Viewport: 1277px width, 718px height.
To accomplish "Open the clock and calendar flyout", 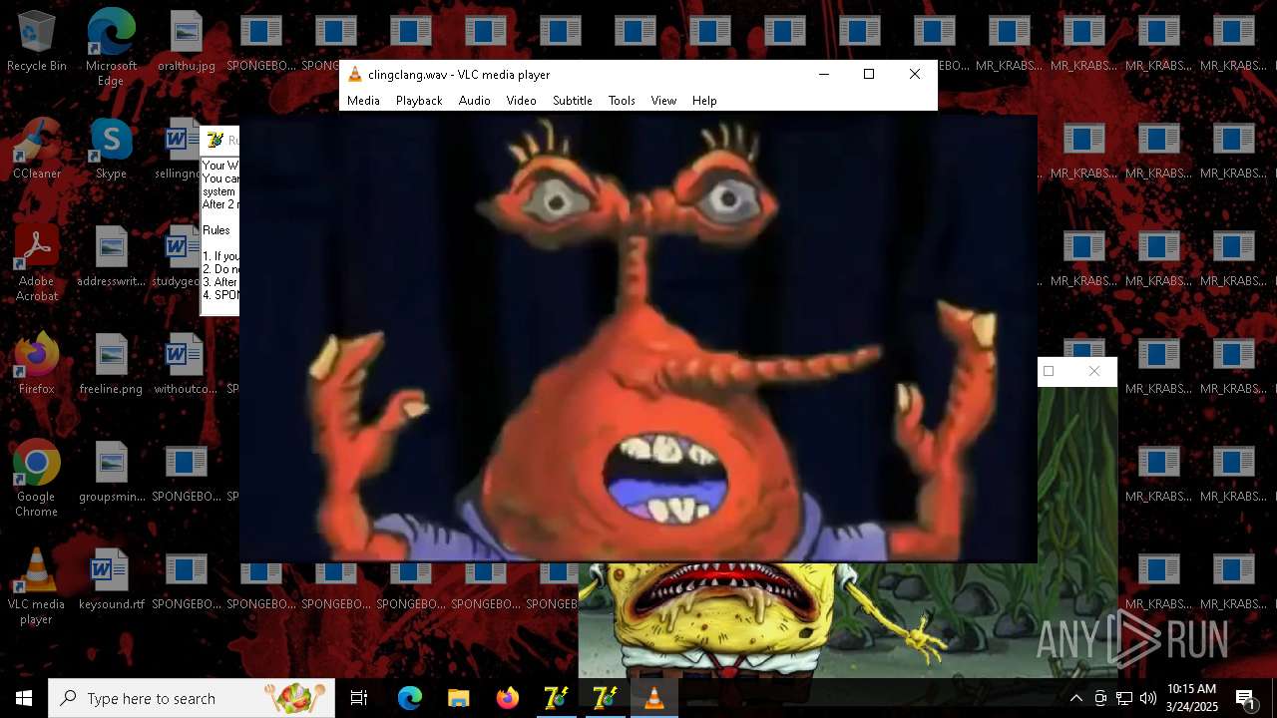I will [x=1192, y=698].
